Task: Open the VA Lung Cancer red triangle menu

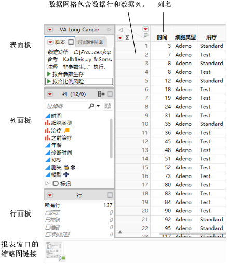Action: [x=50, y=29]
